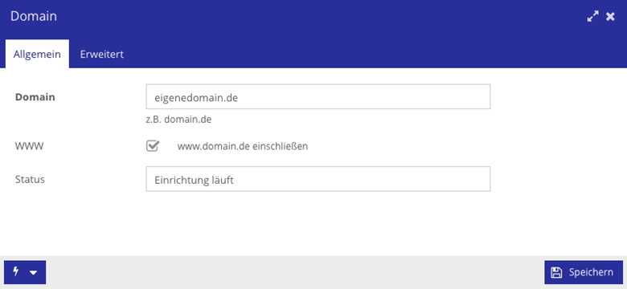Click the 'www.domain.de einschließen' checkbox label
Image resolution: width=627 pixels, height=289 pixels.
point(242,146)
